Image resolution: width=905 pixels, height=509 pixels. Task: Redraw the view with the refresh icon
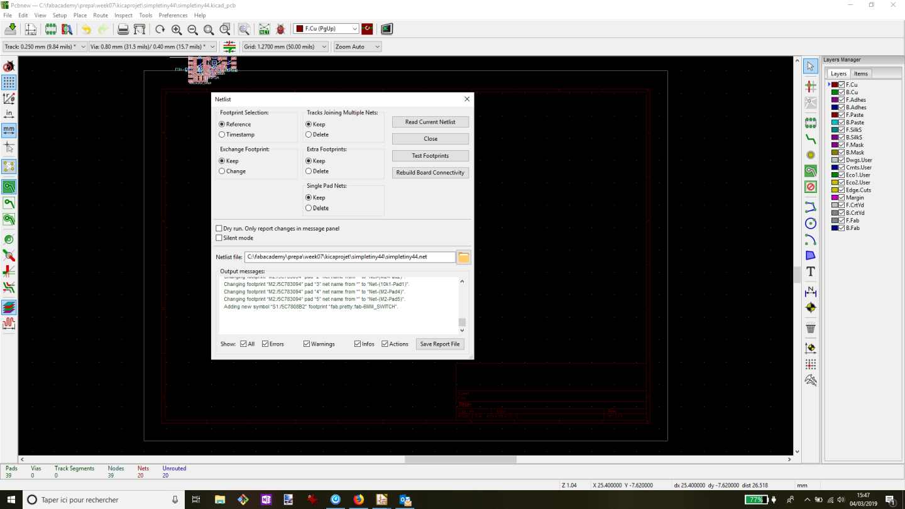160,29
